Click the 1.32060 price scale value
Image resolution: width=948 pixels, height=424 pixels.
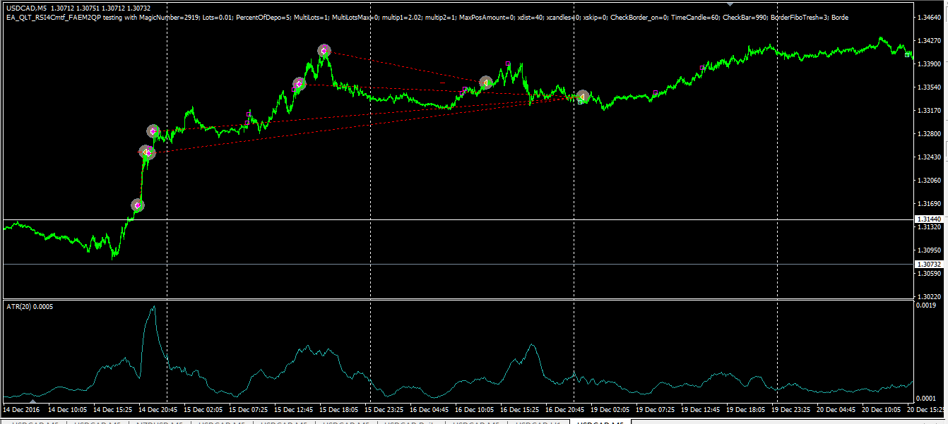coord(928,180)
